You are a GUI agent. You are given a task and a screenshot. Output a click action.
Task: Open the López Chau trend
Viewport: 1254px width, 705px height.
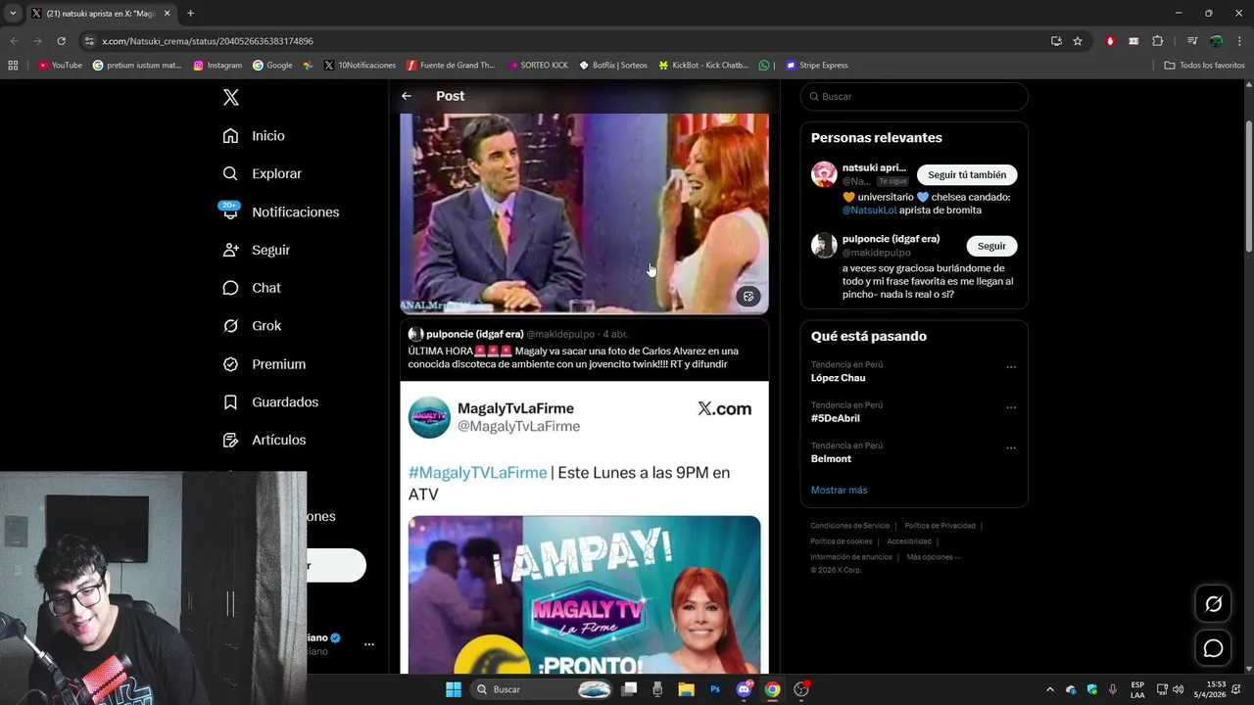[838, 378]
